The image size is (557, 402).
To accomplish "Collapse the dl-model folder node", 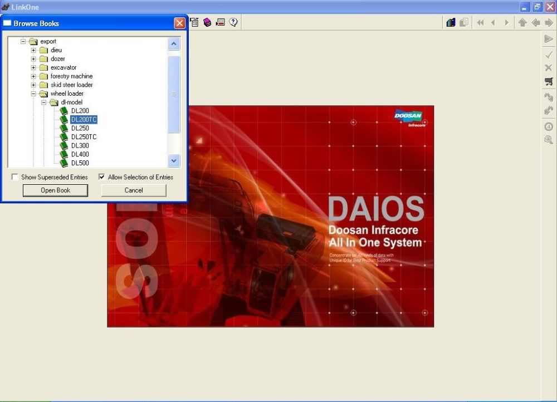I will tap(43, 102).
